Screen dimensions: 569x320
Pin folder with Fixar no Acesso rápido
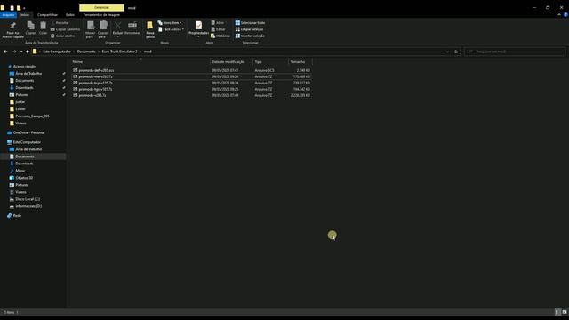click(x=12, y=29)
